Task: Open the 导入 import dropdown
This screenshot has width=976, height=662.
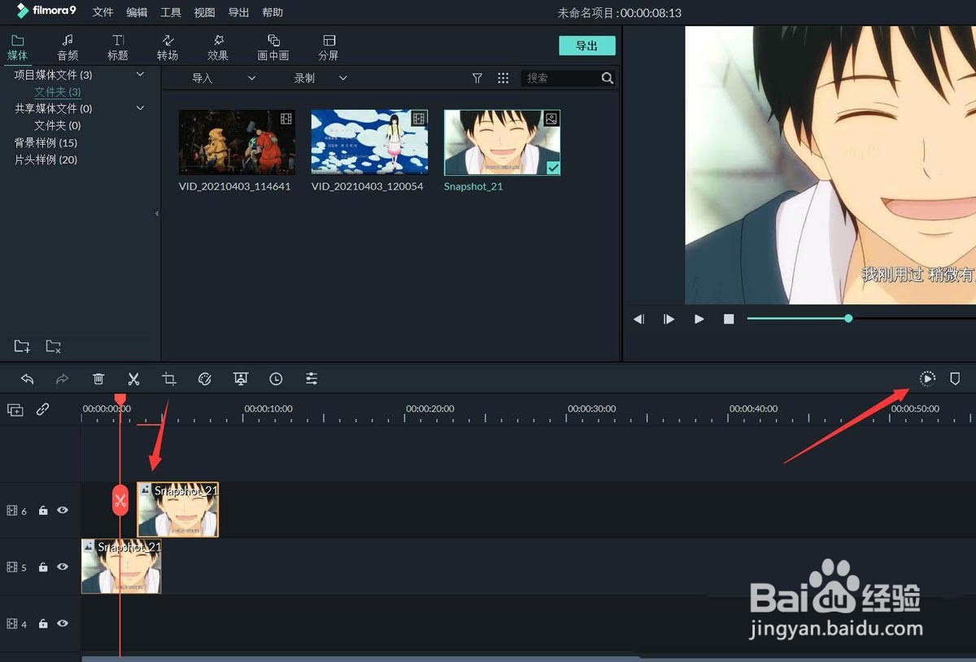Action: (224, 78)
